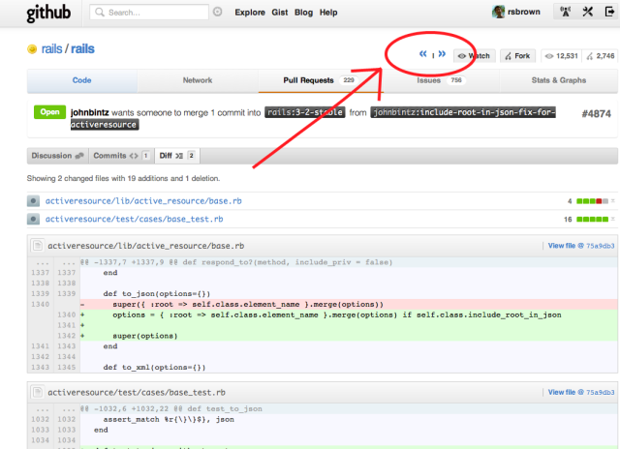Screen dimensions: 620x449
Task: Open the rsbrown profile link
Action: click(x=524, y=12)
